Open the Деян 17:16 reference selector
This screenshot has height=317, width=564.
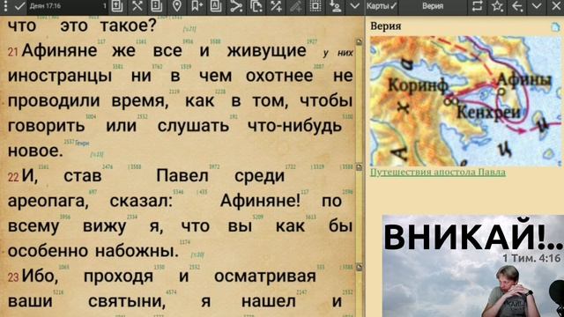67,6
